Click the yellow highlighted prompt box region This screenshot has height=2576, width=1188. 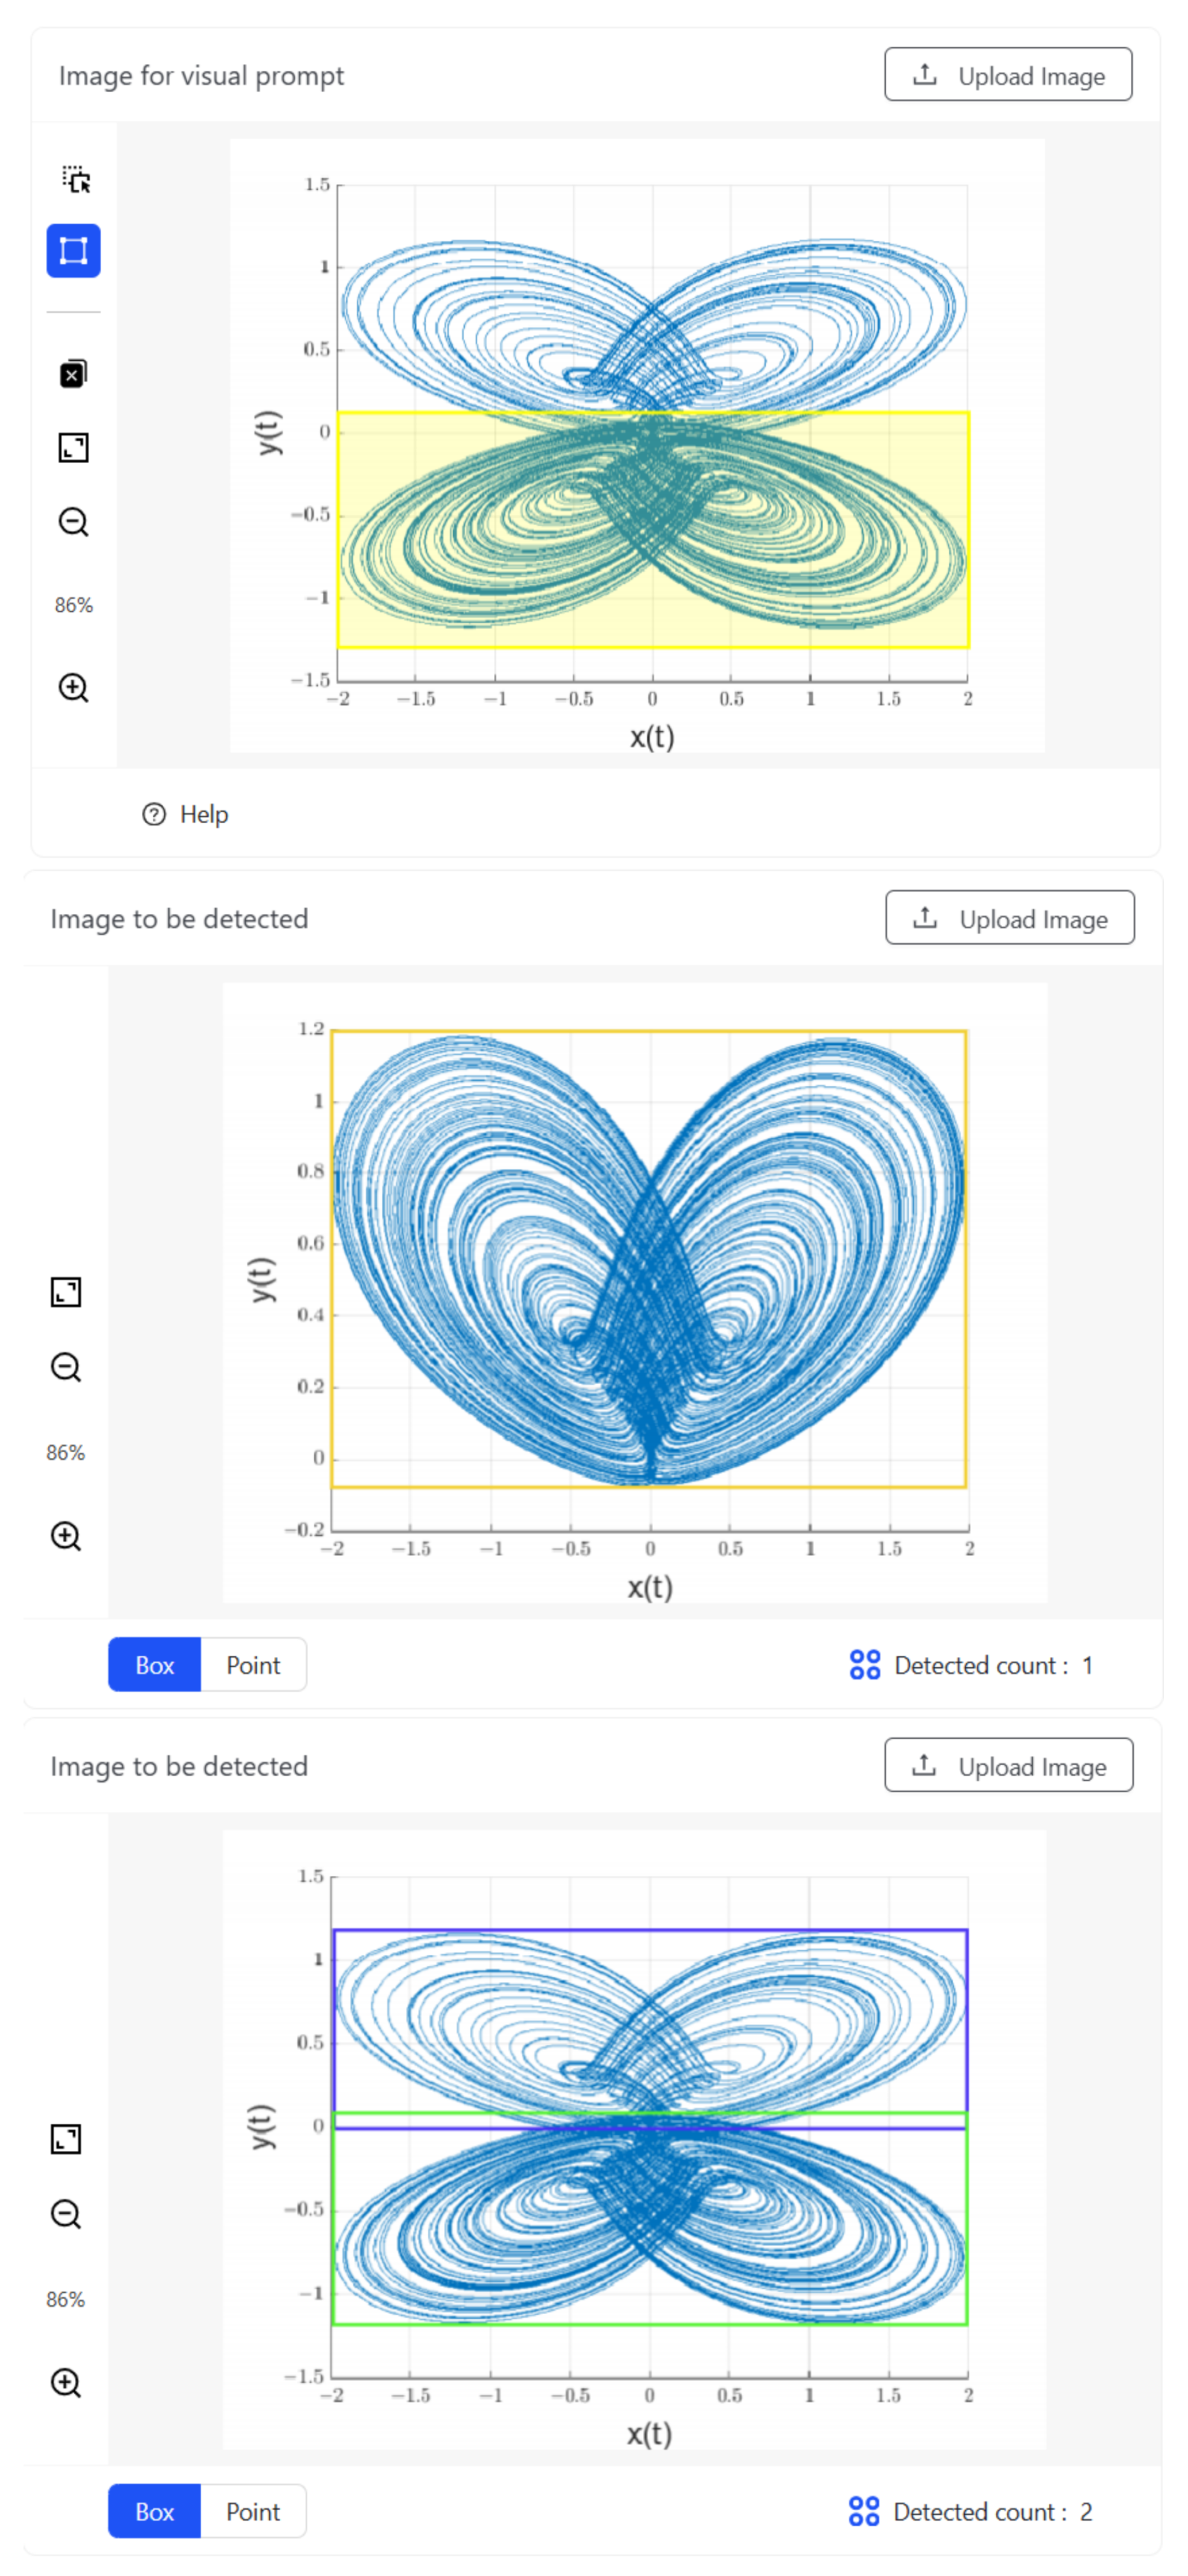653,530
